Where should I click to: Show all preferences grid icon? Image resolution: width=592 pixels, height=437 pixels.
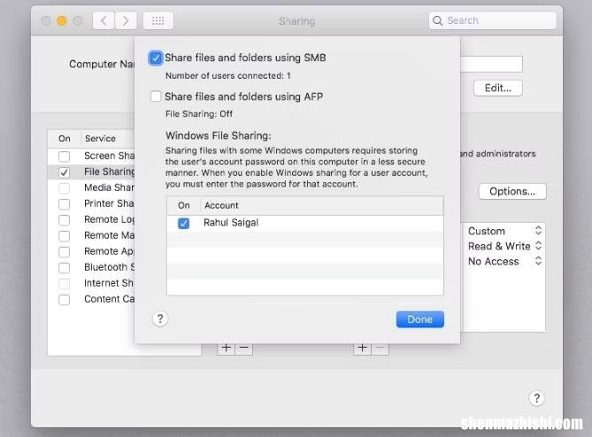[158, 20]
